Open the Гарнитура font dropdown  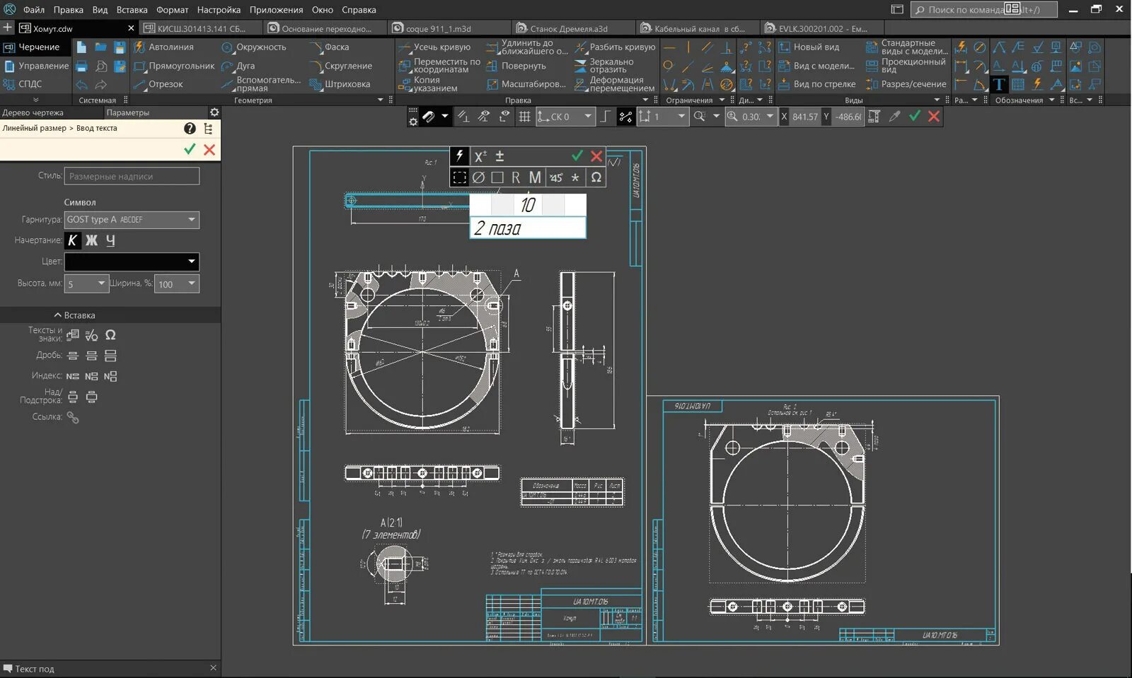click(x=192, y=220)
